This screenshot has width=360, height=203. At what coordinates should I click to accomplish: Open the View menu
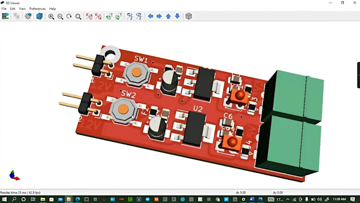point(22,8)
